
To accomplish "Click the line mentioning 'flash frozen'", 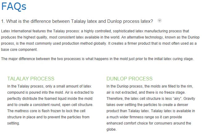I will [x=46, y=111].
